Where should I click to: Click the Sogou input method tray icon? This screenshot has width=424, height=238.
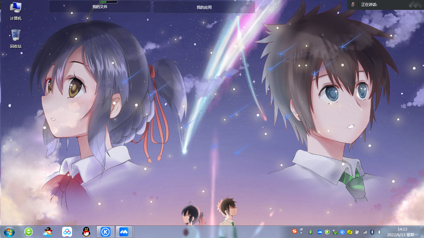[295, 231]
